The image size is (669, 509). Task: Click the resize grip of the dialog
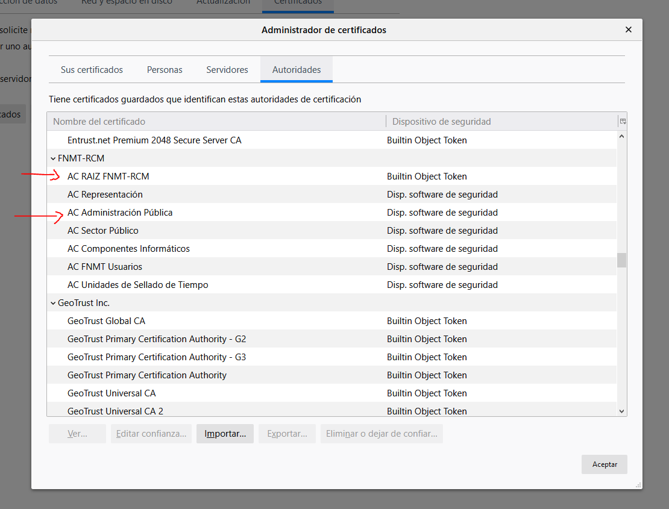click(x=638, y=485)
